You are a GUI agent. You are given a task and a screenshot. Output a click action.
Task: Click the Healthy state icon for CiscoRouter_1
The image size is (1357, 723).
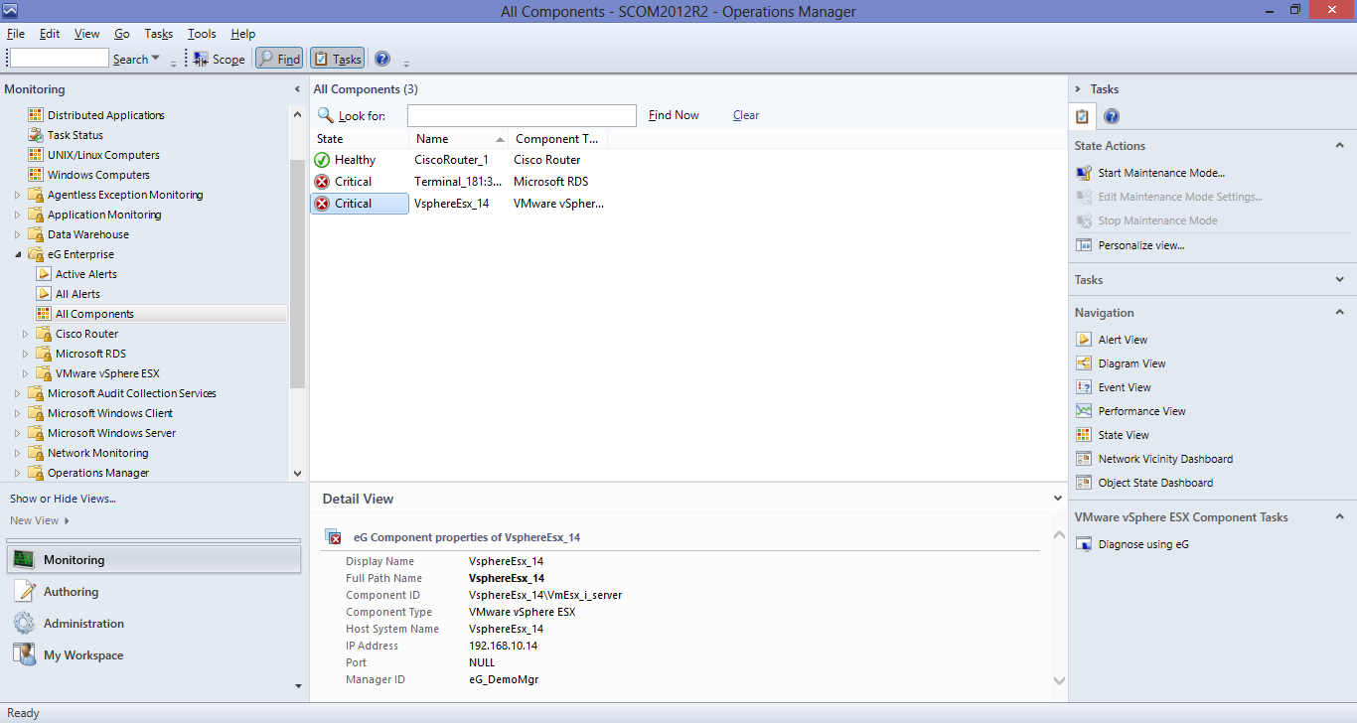coord(322,160)
